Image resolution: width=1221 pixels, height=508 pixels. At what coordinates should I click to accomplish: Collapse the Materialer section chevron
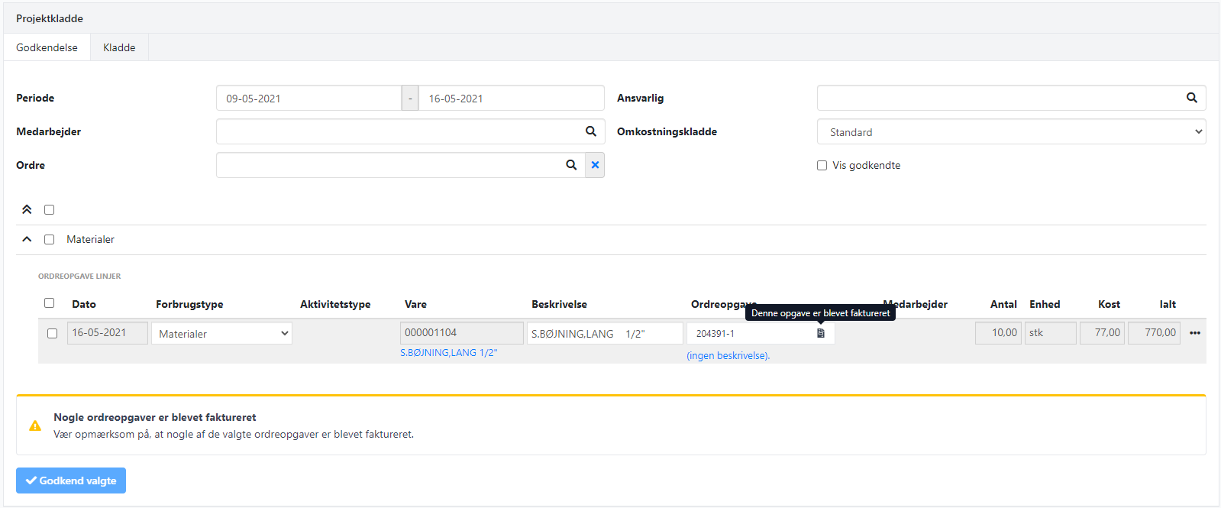click(x=27, y=239)
